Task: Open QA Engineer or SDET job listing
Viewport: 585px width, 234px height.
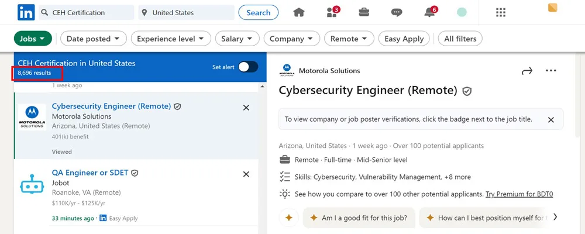Action: click(90, 173)
